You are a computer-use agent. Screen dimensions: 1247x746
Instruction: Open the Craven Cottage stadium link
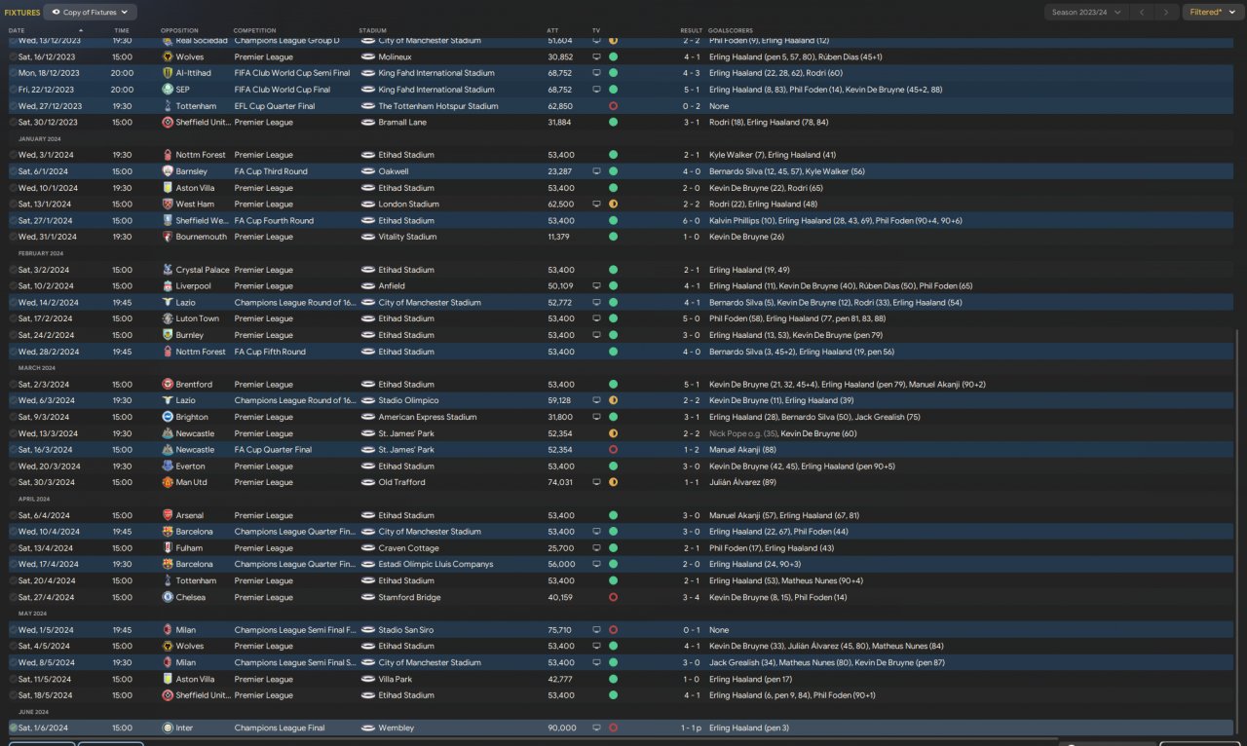point(407,548)
